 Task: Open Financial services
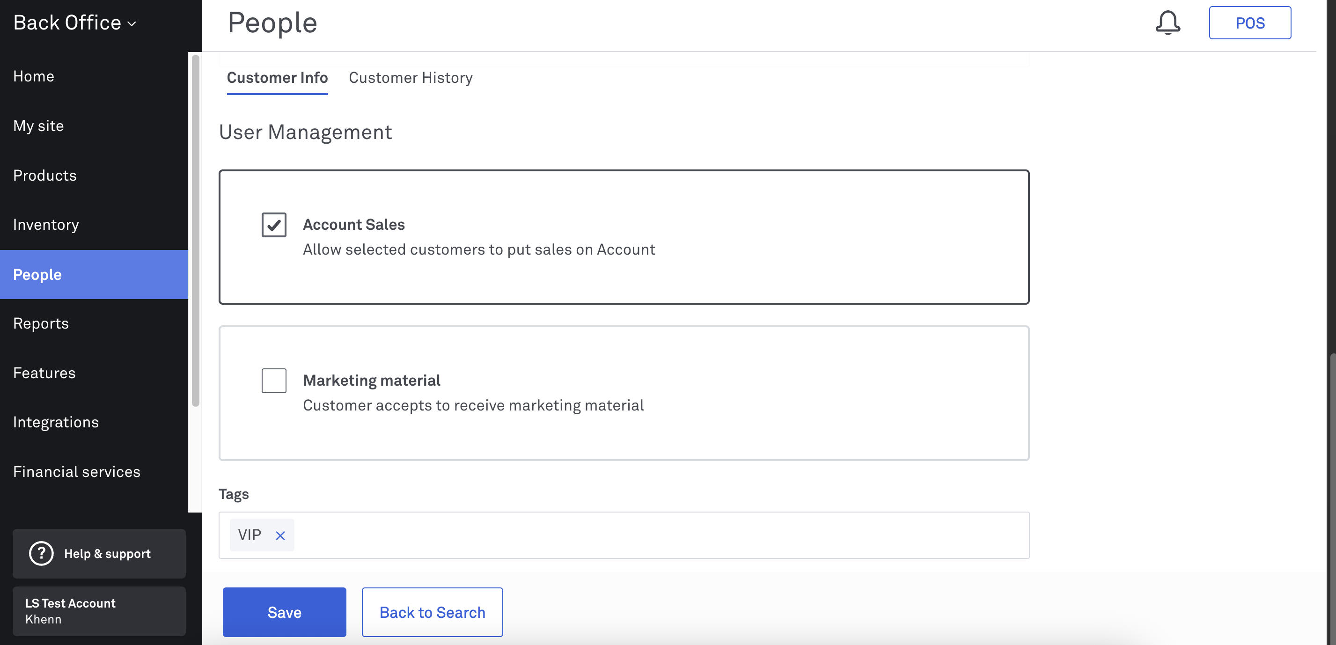click(94, 472)
